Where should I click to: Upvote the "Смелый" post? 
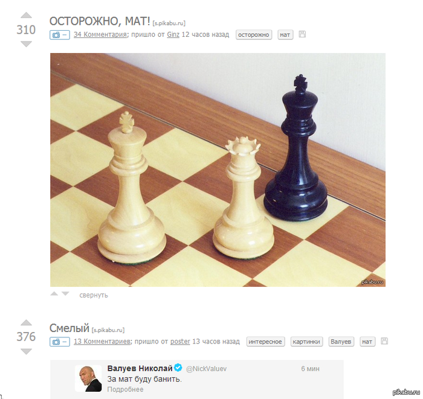[26, 322]
